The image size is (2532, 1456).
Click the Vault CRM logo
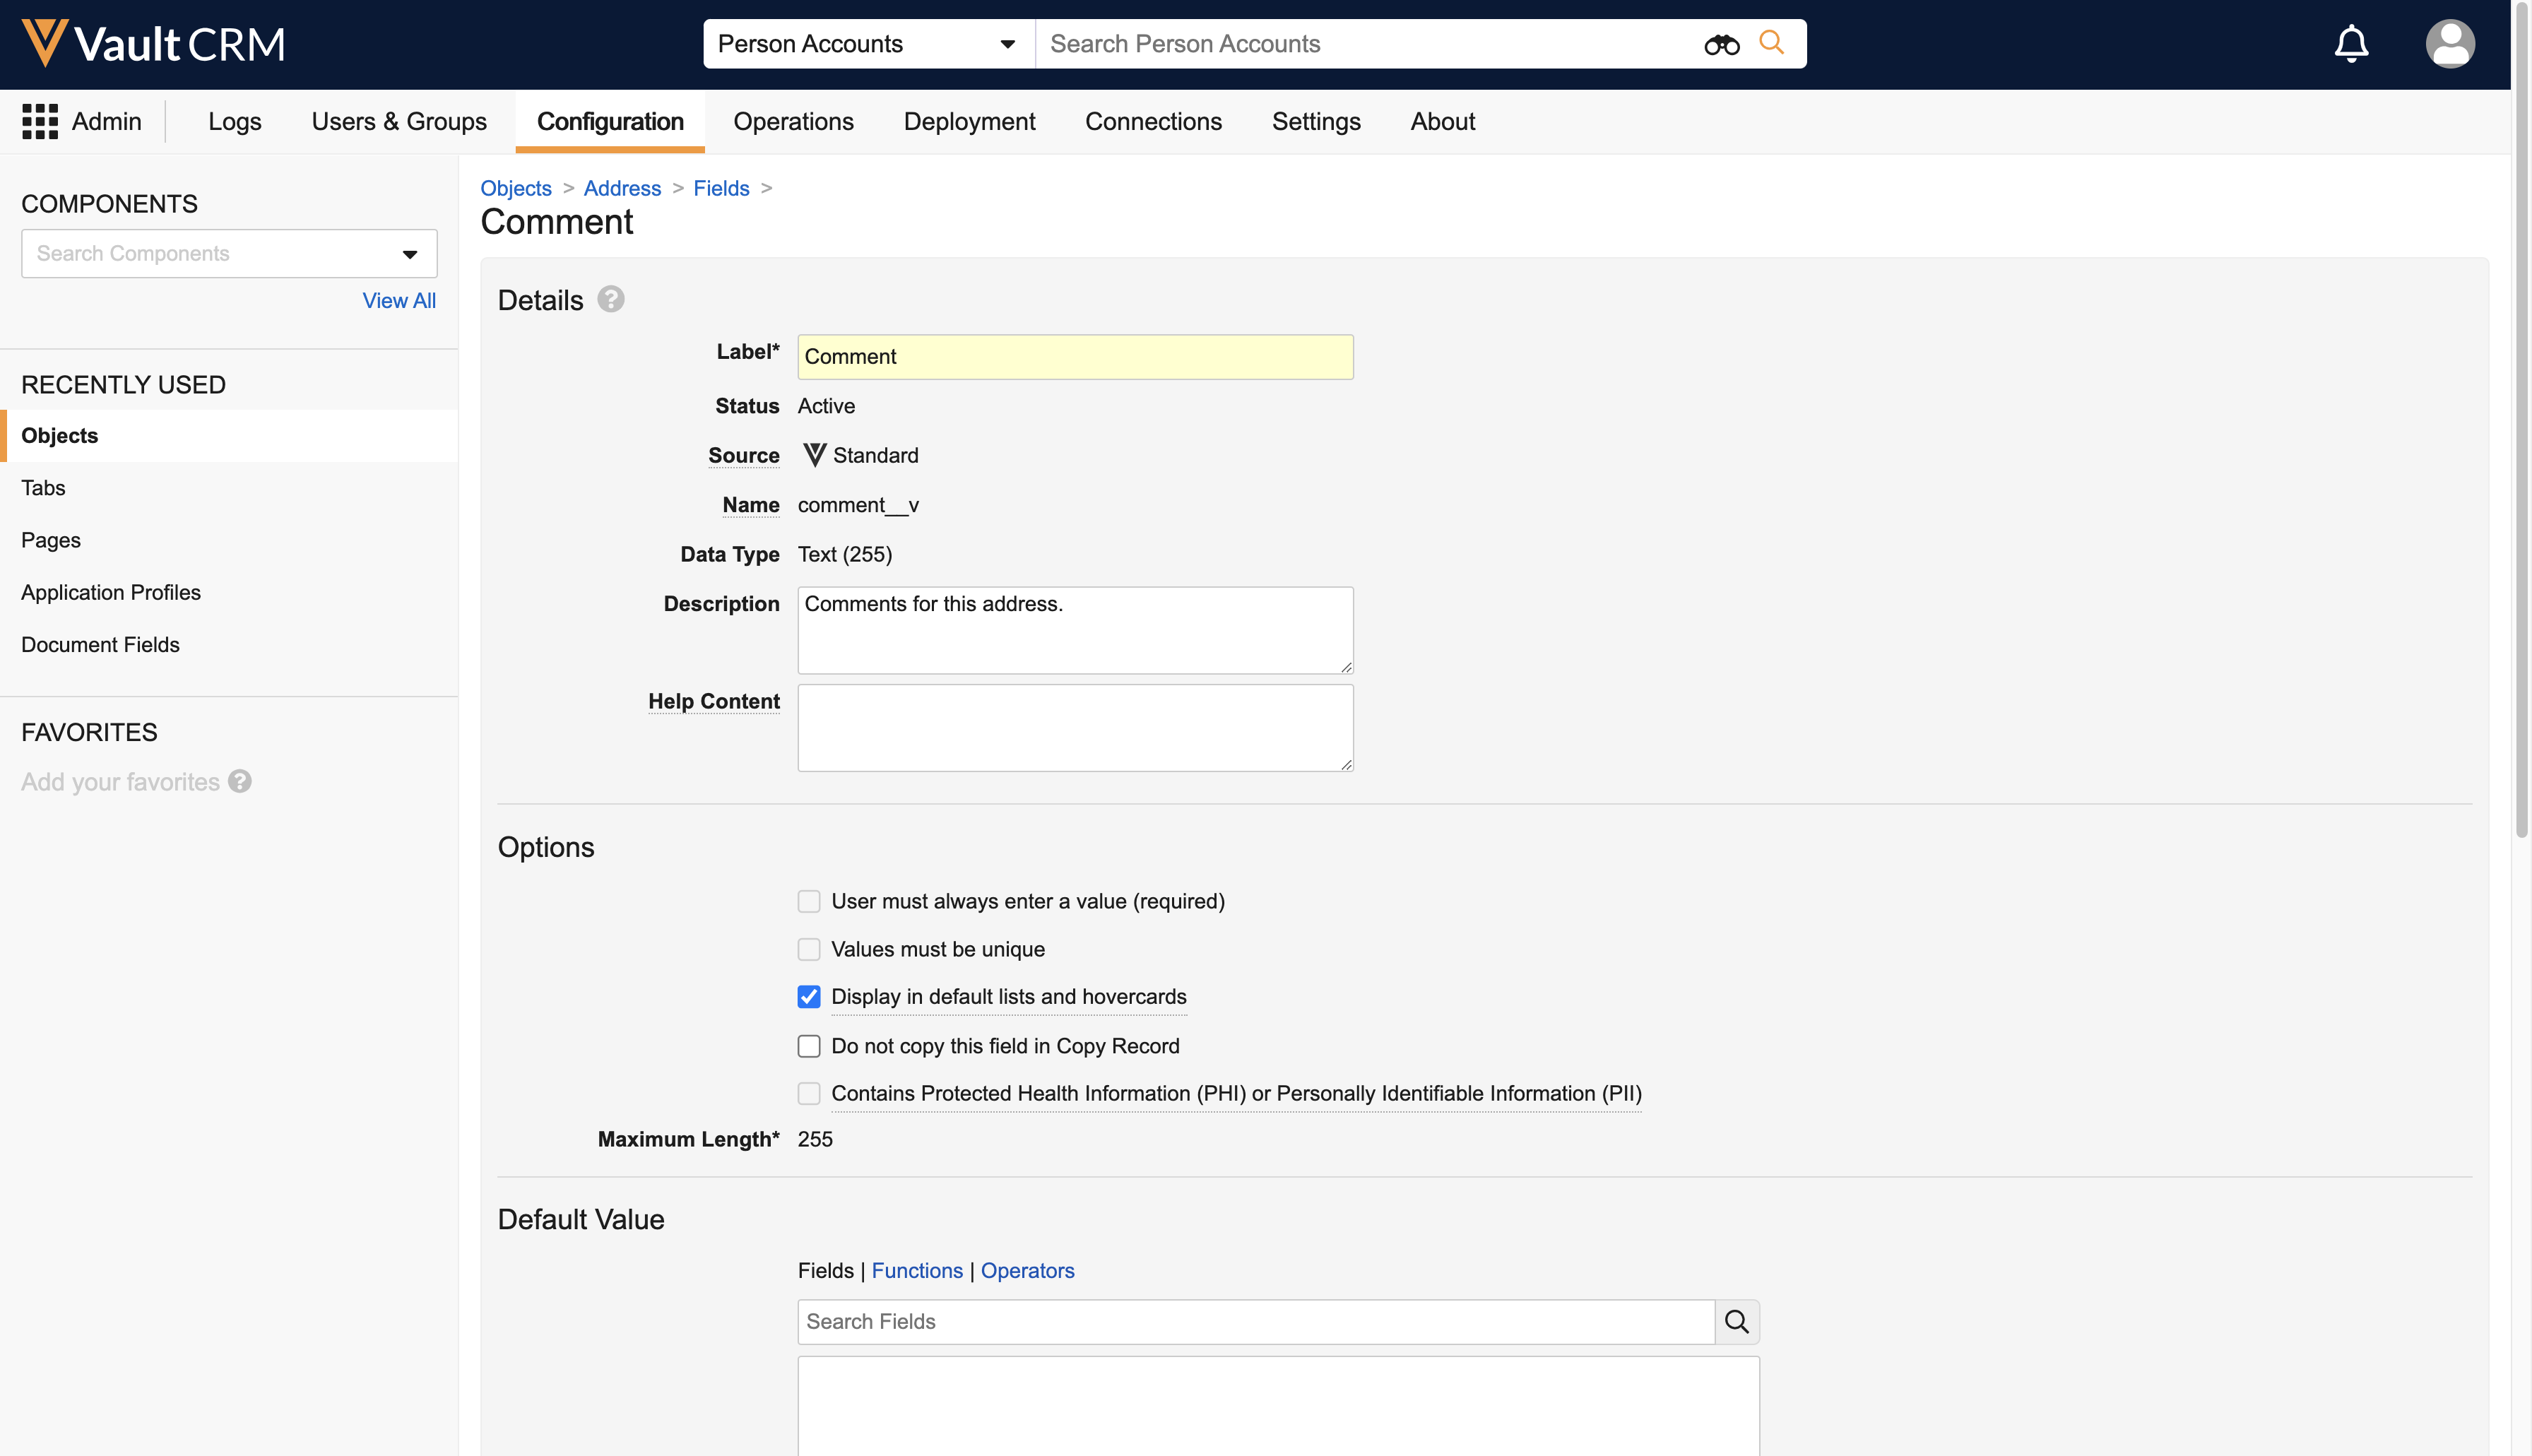point(154,44)
